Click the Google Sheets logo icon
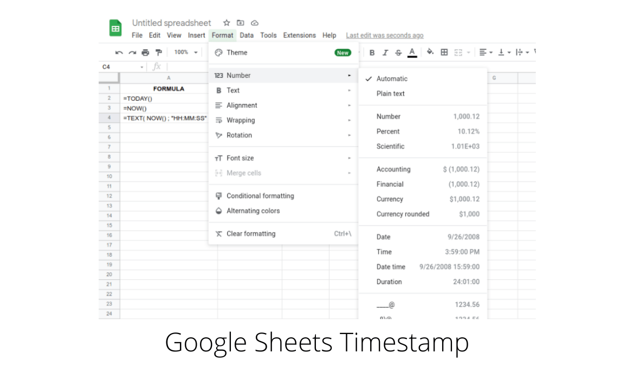Image resolution: width=634 pixels, height=379 pixels. click(x=115, y=28)
